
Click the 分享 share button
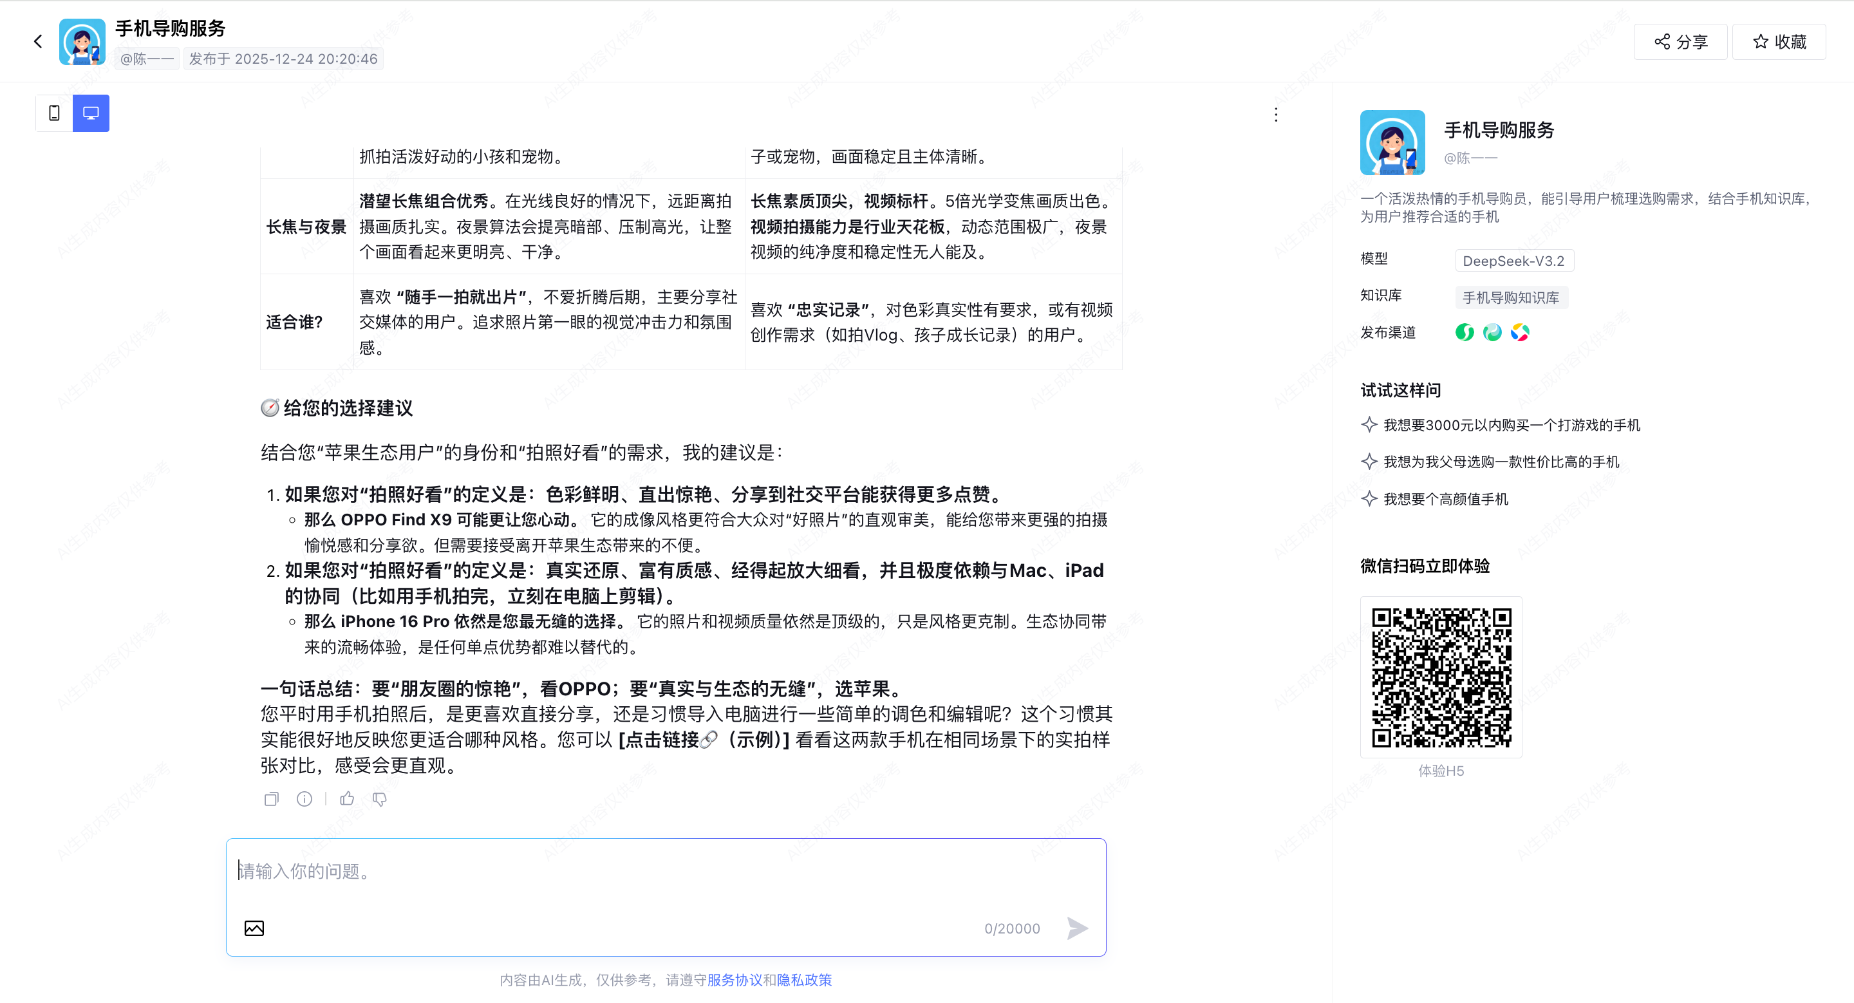click(1680, 42)
